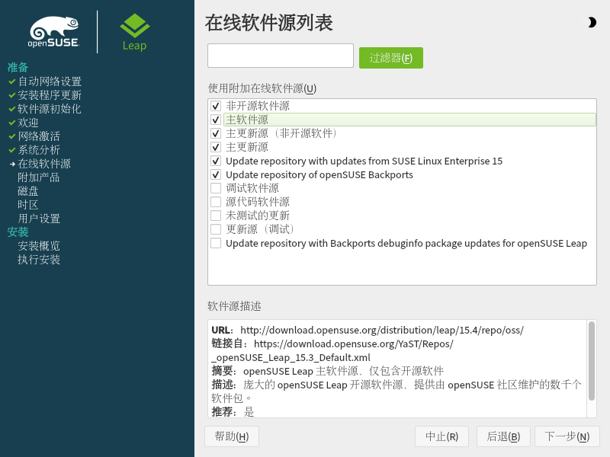Click the description panel scrollbar
The width and height of the screenshot is (610, 457).
[591, 361]
